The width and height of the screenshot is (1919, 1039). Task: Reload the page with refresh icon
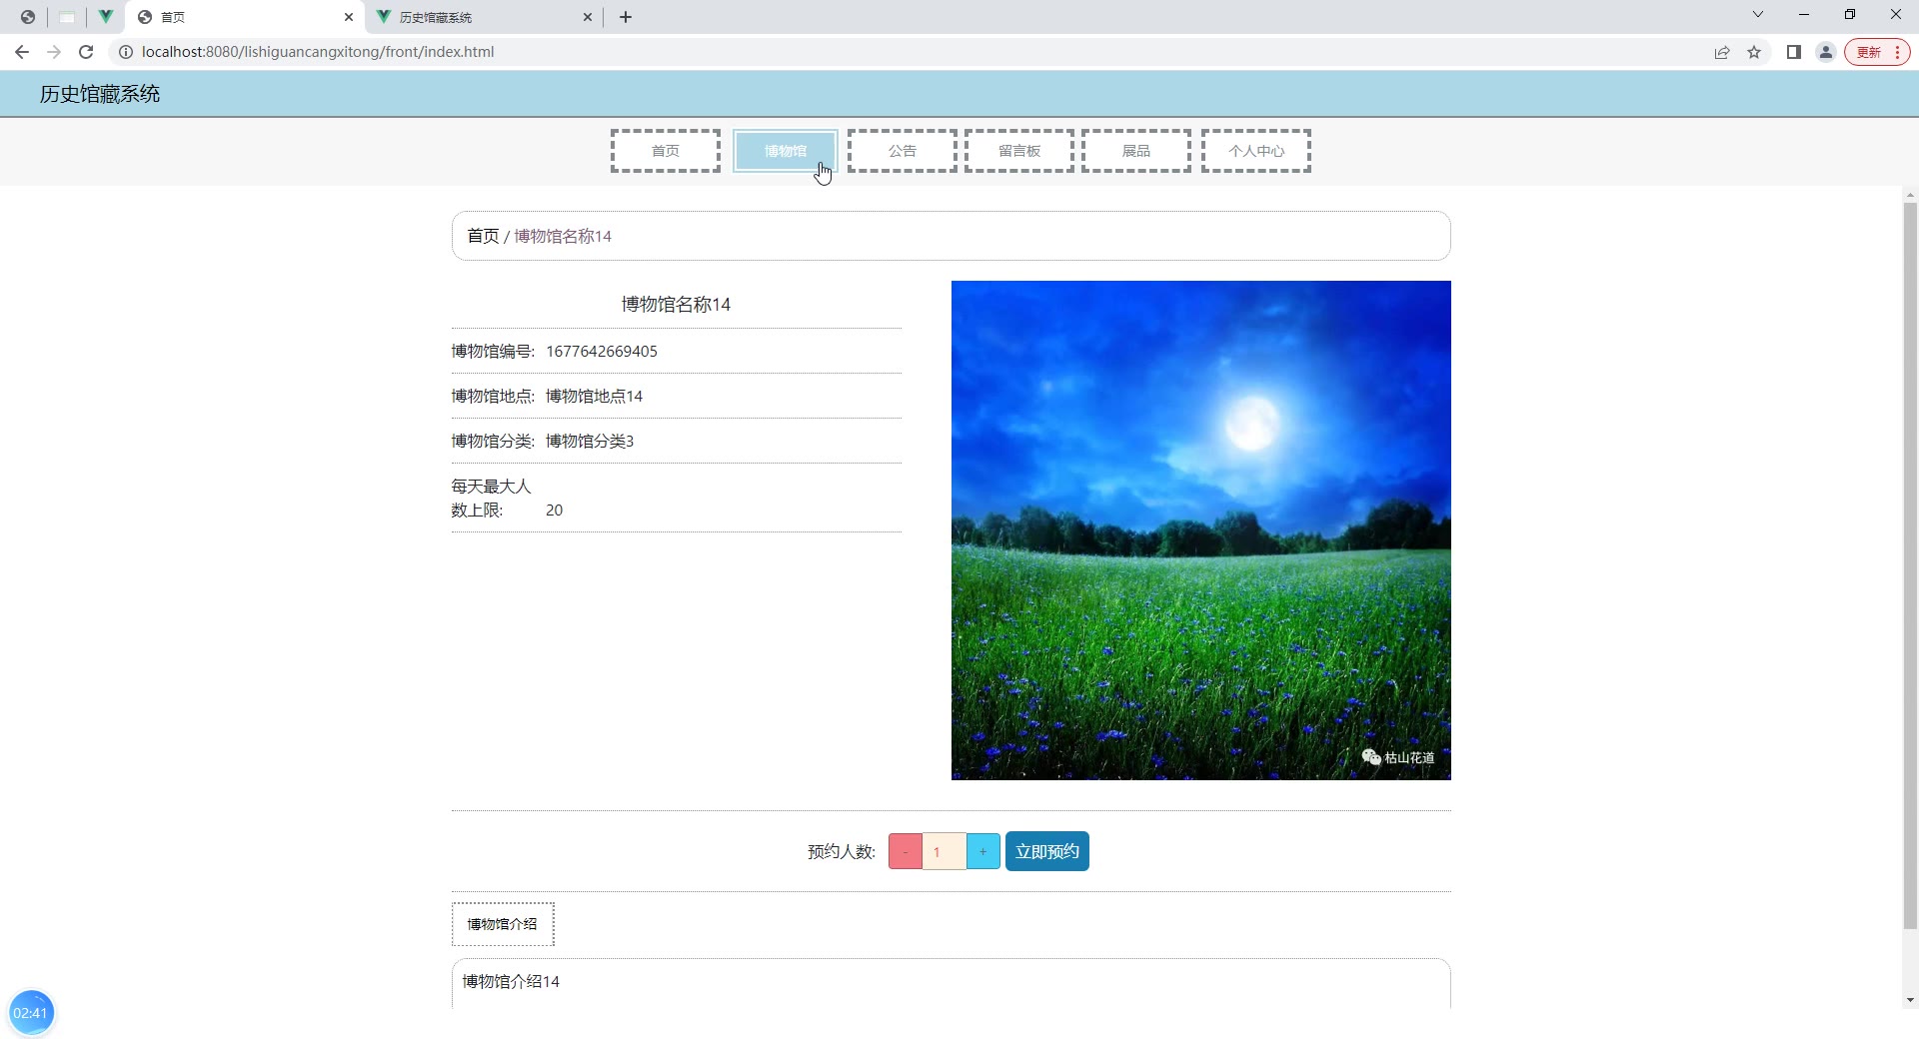click(86, 52)
